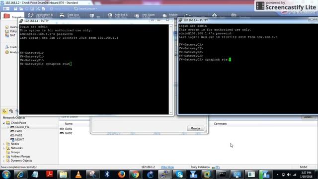Switch to Application & URL Filtering tab

41,15
